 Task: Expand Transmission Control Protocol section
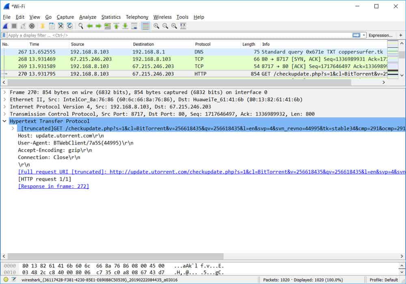pyautogui.click(x=4, y=114)
